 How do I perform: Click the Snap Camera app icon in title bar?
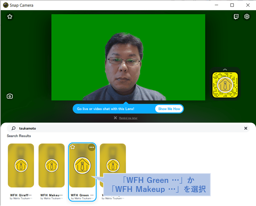click(6, 5)
